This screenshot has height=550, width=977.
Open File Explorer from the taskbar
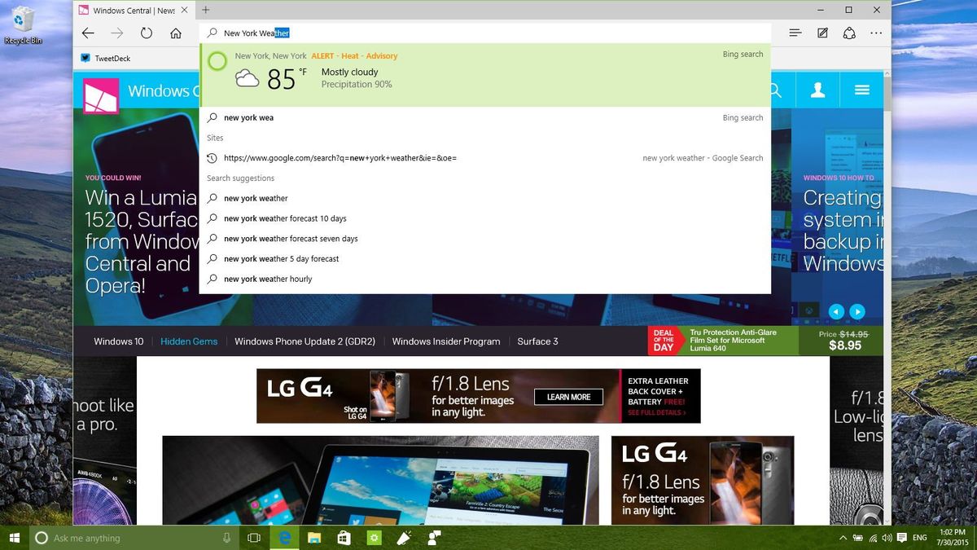click(x=313, y=538)
